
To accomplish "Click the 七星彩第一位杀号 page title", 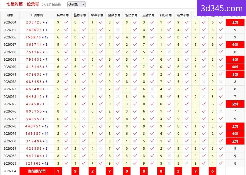I will pyautogui.click(x=23, y=4).
